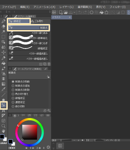Image resolution: width=130 pixels, height=150 pixels.
Task: Open the レイヤー(L) menu
Action: click(x=67, y=7)
